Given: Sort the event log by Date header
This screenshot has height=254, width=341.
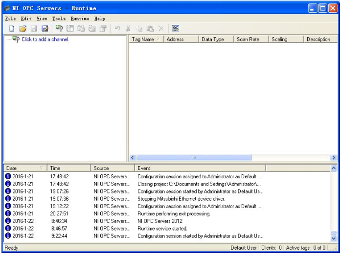Looking at the screenshot, I should click(x=25, y=168).
